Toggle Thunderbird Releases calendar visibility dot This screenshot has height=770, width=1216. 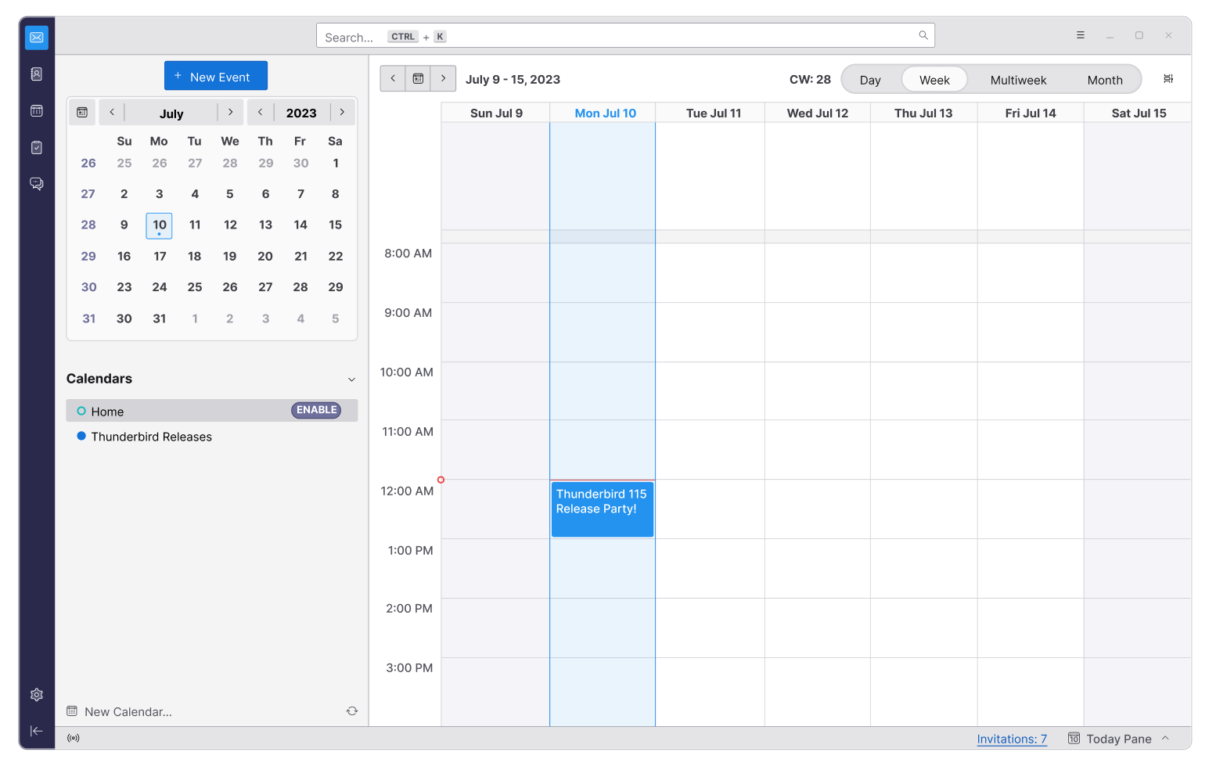click(x=81, y=437)
